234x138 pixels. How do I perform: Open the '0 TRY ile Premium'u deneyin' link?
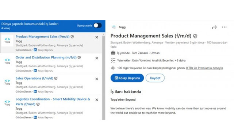204,68
